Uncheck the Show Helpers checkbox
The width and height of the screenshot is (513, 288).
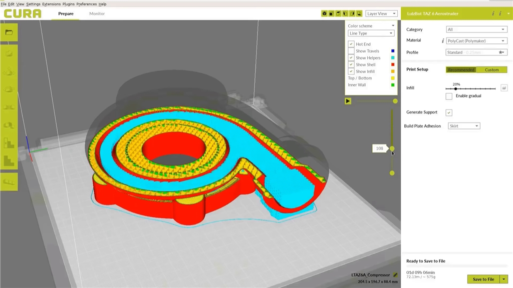pos(351,58)
